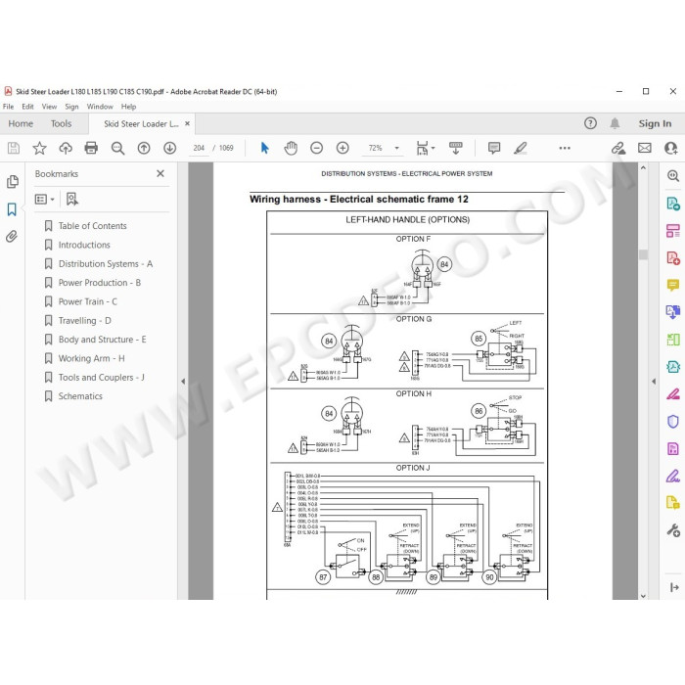685x685 pixels.
Task: Open Page Thumbnails panel
Action: point(12,182)
